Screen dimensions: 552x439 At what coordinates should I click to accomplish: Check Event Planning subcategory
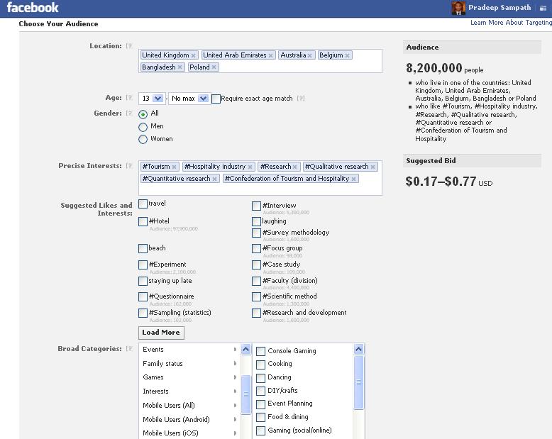pyautogui.click(x=260, y=404)
